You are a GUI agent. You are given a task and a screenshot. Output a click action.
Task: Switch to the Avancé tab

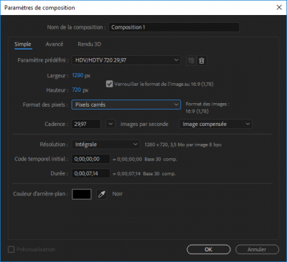pos(55,44)
